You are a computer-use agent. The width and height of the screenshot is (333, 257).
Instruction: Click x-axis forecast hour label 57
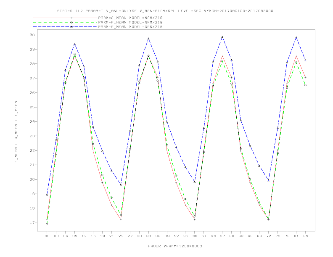(x=222, y=236)
